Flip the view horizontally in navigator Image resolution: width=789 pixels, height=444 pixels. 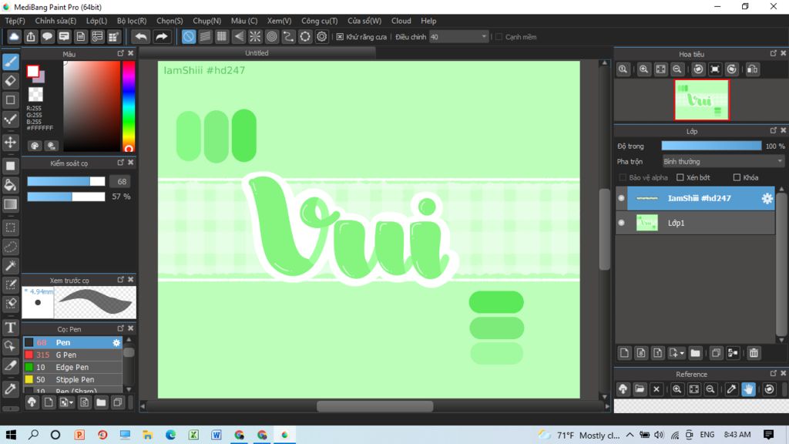pyautogui.click(x=752, y=69)
